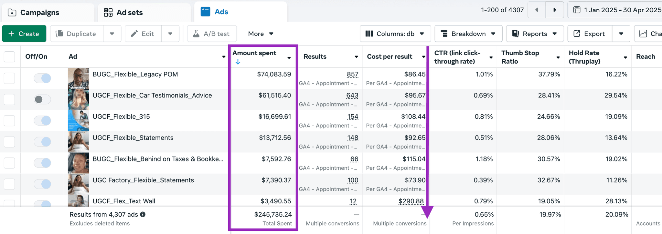Open the Breakdown dropdown
Viewport: 662px width, 234px height.
[468, 34]
